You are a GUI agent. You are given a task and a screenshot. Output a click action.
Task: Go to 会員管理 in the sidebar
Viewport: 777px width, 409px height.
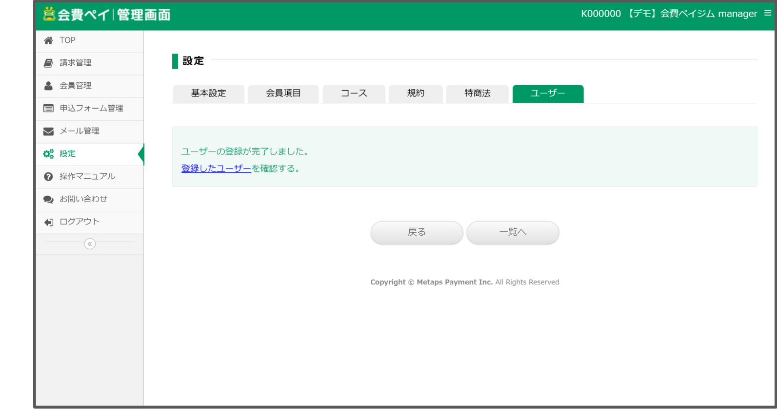(x=90, y=86)
